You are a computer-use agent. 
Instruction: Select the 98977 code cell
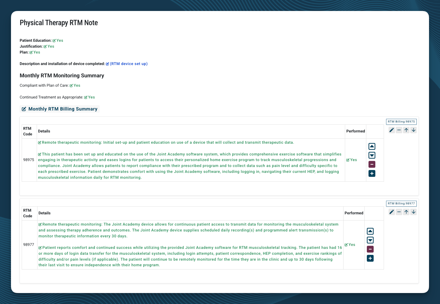29,245
